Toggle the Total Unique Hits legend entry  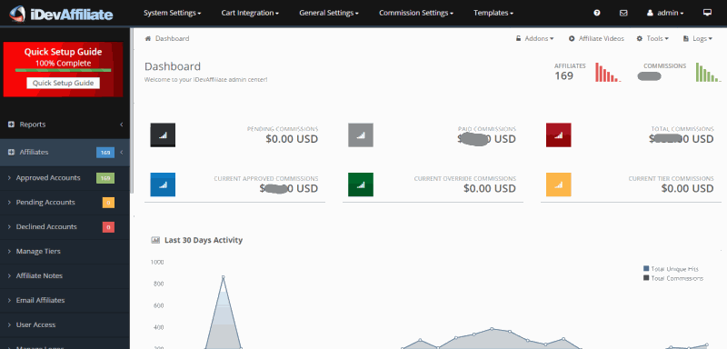(x=671, y=269)
